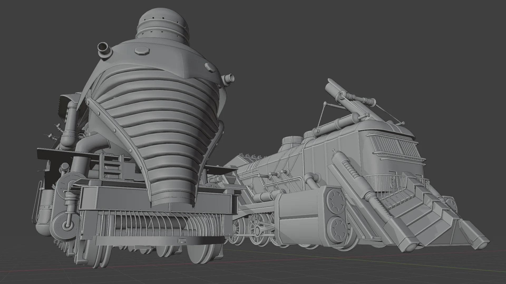The height and width of the screenshot is (284, 506).
Task: Click the upper-right small pipe on funnel
Action: (229, 78)
